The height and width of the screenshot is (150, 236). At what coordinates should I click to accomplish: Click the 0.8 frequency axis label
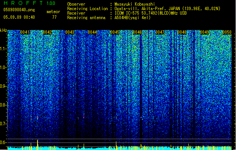[x=3, y=105]
